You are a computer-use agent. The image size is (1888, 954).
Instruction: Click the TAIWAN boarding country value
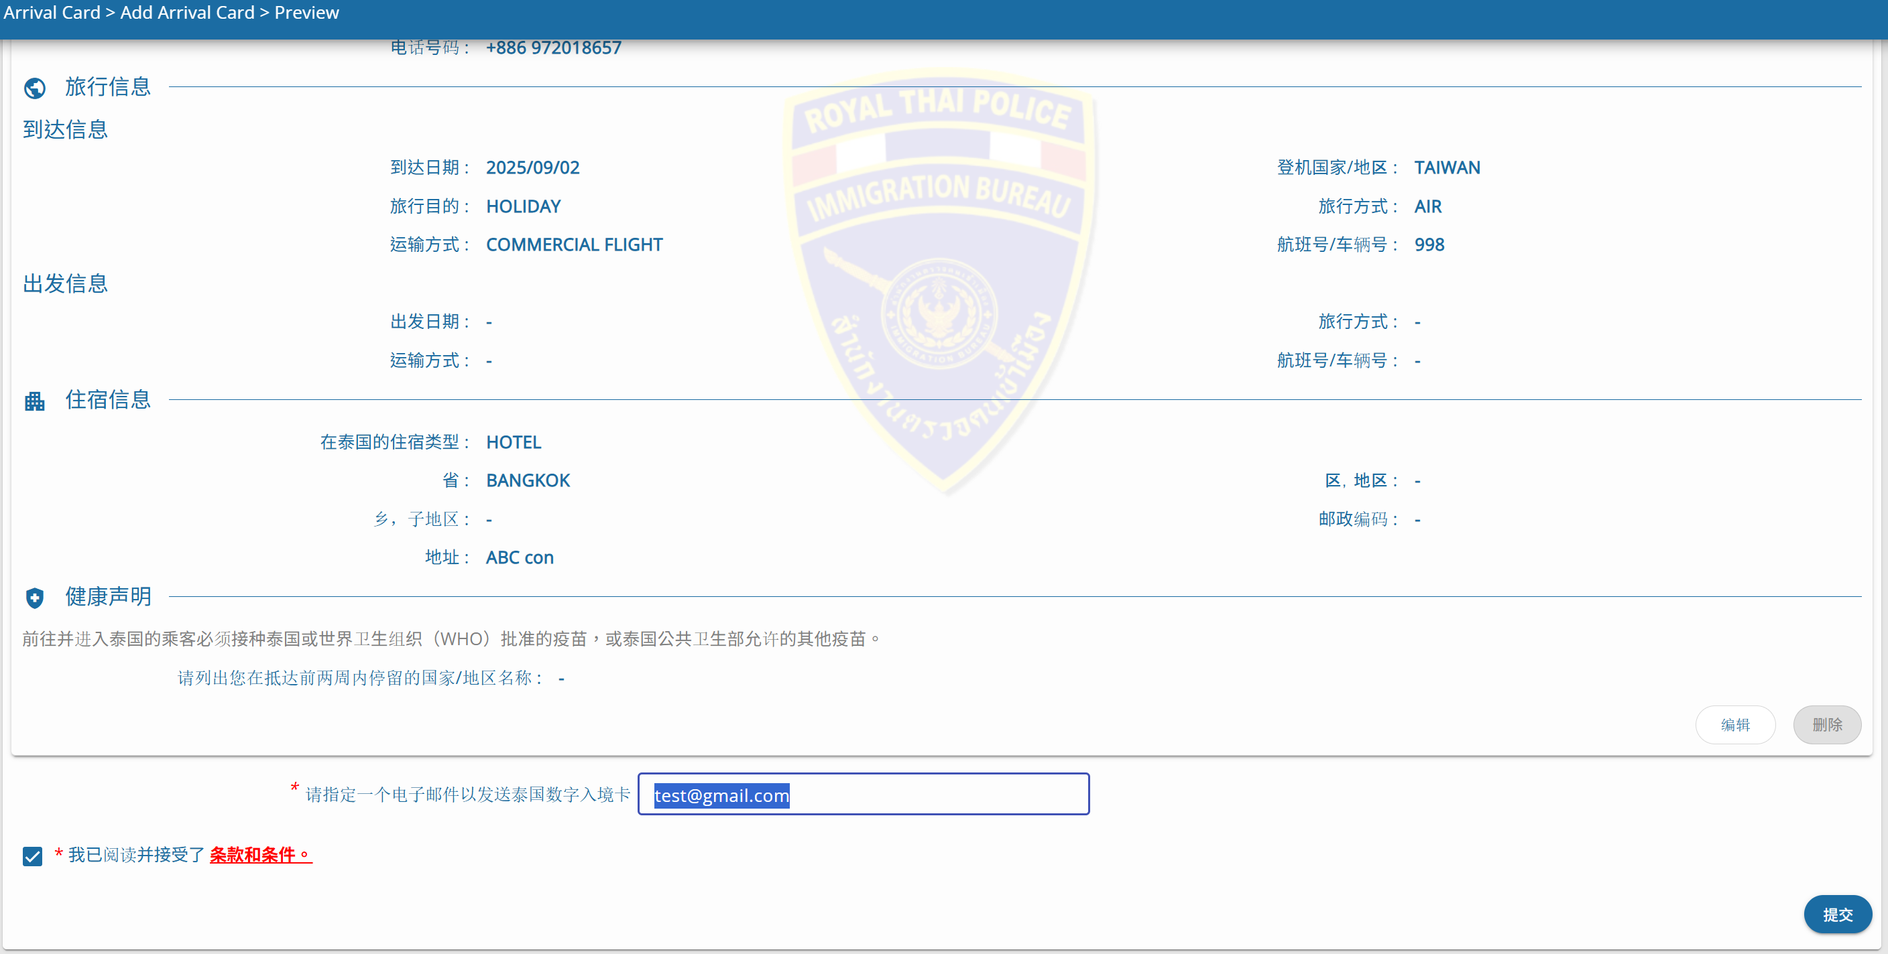pyautogui.click(x=1447, y=167)
